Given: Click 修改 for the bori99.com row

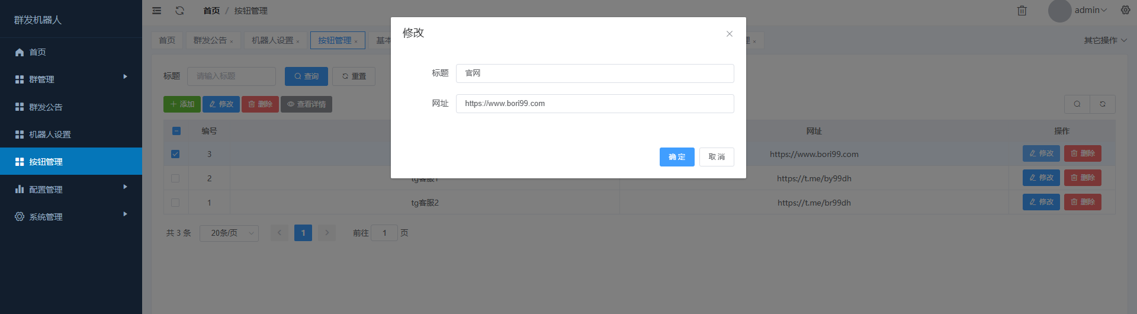Looking at the screenshot, I should click(1041, 153).
